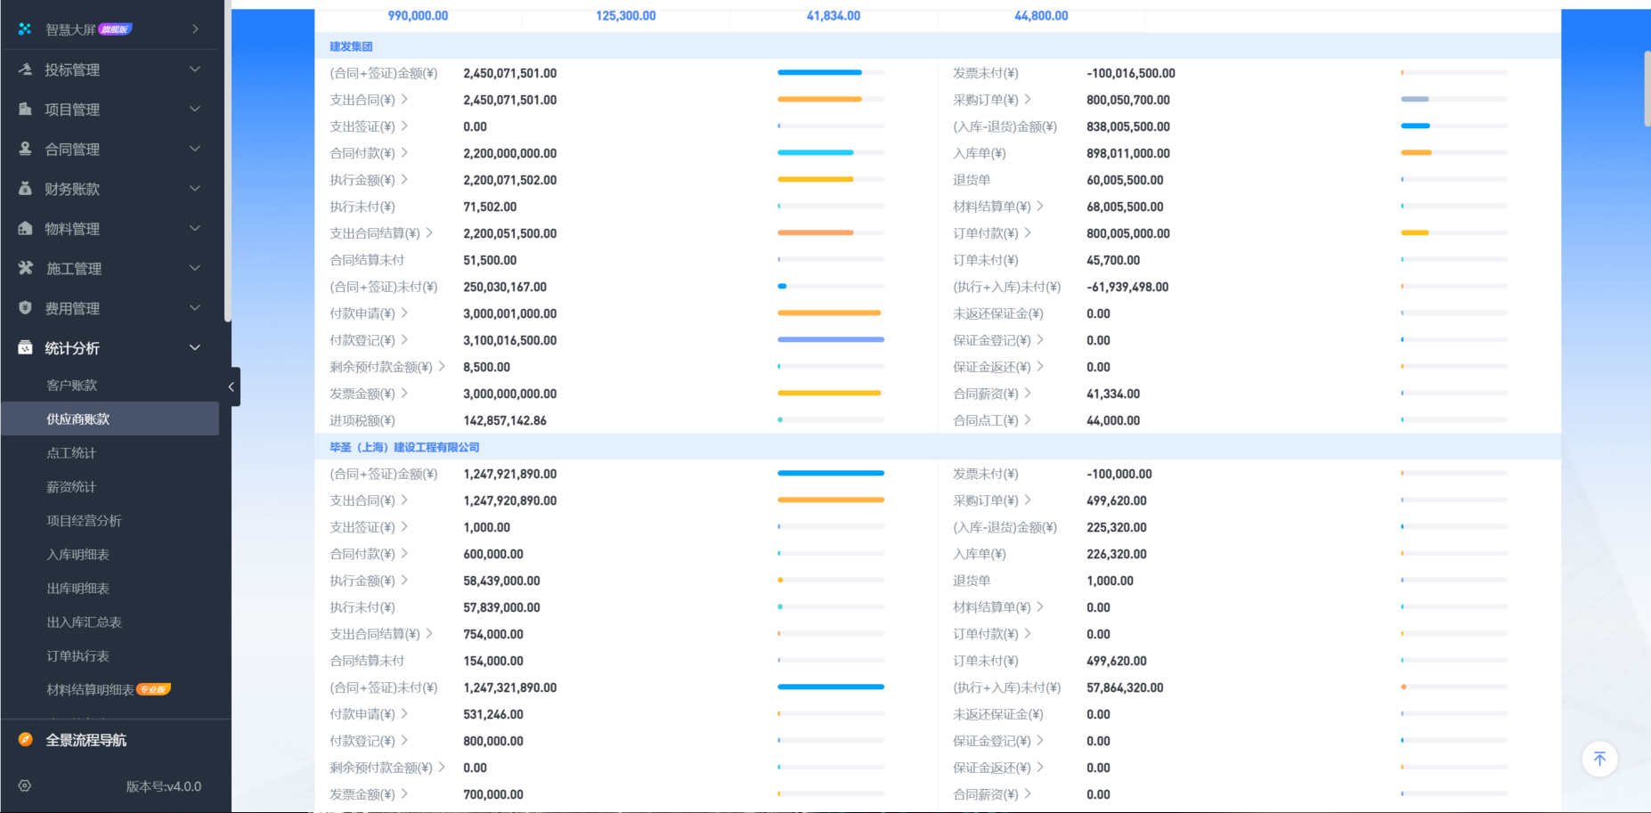Click the page vertical scrollbar
1651x813 pixels.
tap(1647, 89)
